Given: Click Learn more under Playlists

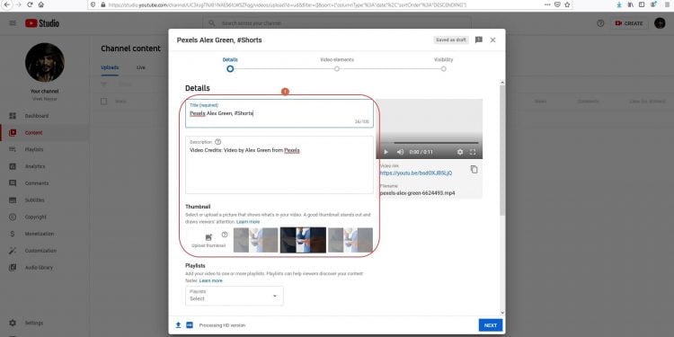Looking at the screenshot, I should [x=210, y=280].
